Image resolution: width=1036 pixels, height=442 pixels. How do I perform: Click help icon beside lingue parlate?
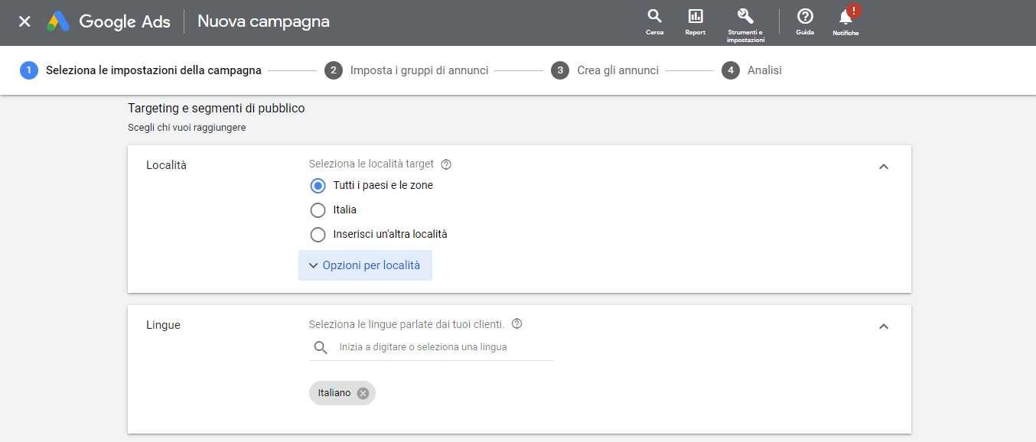point(517,323)
